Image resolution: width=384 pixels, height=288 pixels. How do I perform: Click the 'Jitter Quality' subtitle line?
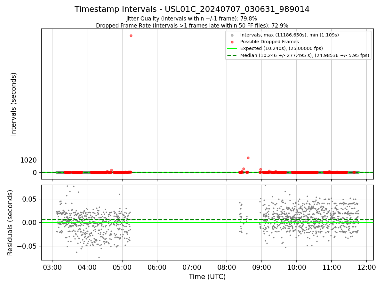point(191,19)
